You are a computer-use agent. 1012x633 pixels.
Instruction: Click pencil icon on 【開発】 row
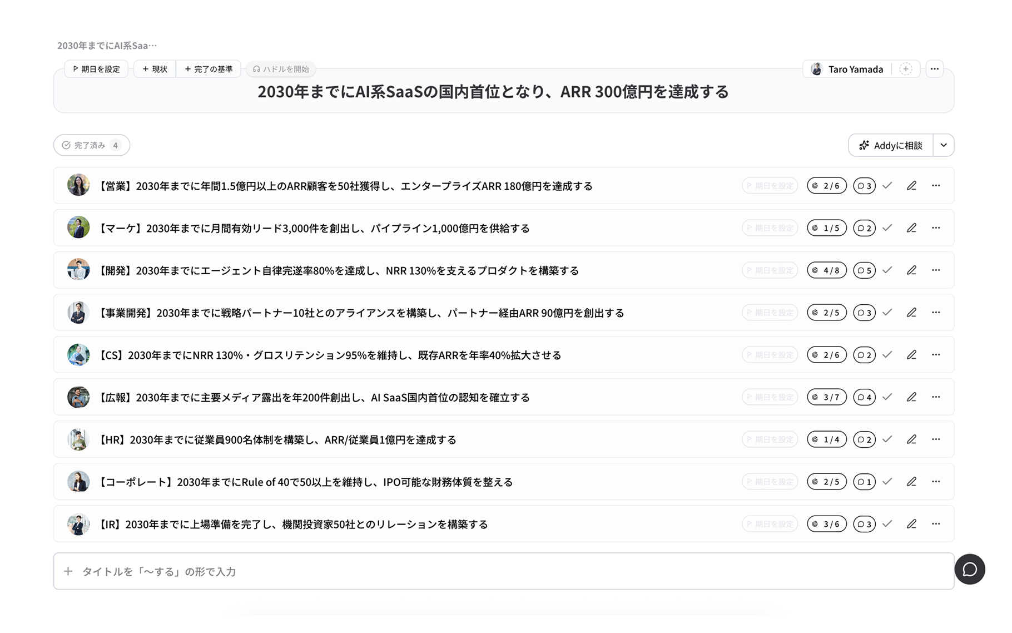tap(911, 270)
